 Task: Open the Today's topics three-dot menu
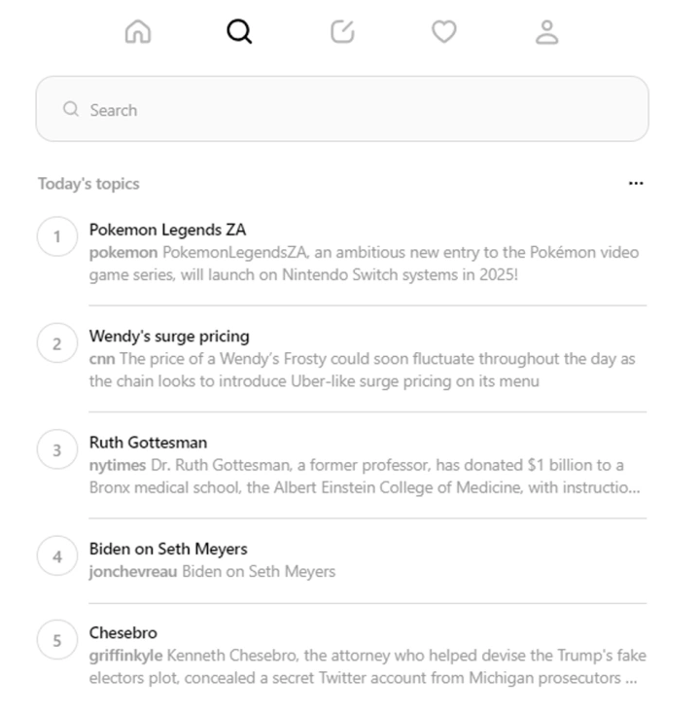point(636,183)
